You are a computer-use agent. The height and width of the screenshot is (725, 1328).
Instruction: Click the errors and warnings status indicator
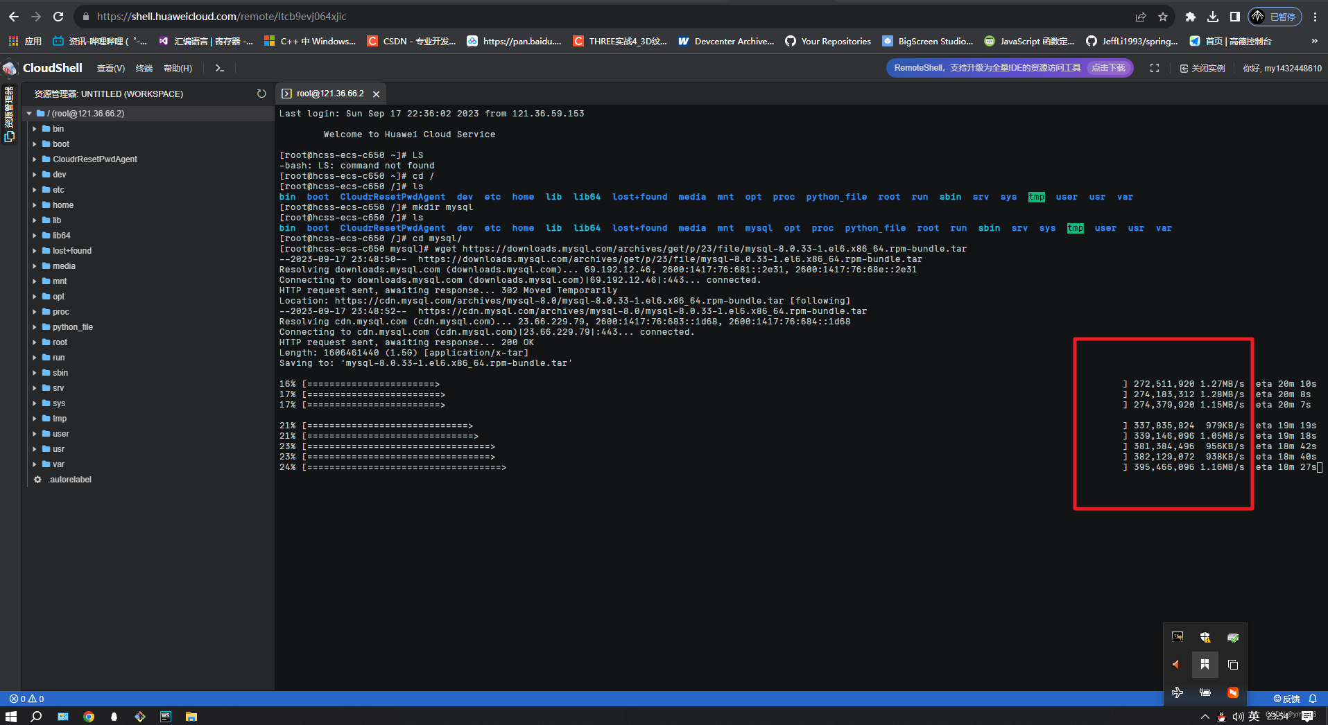[27, 699]
